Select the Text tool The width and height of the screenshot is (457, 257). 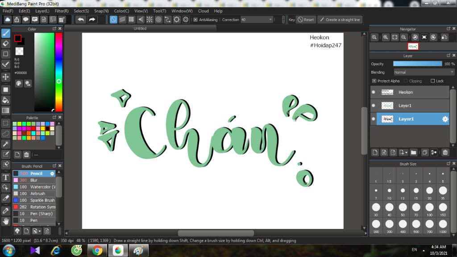(x=5, y=178)
